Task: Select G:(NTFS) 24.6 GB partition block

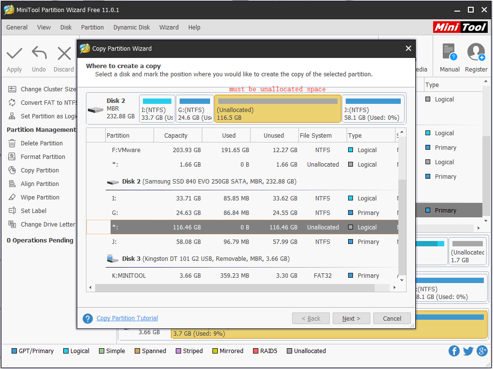Action: [195, 109]
